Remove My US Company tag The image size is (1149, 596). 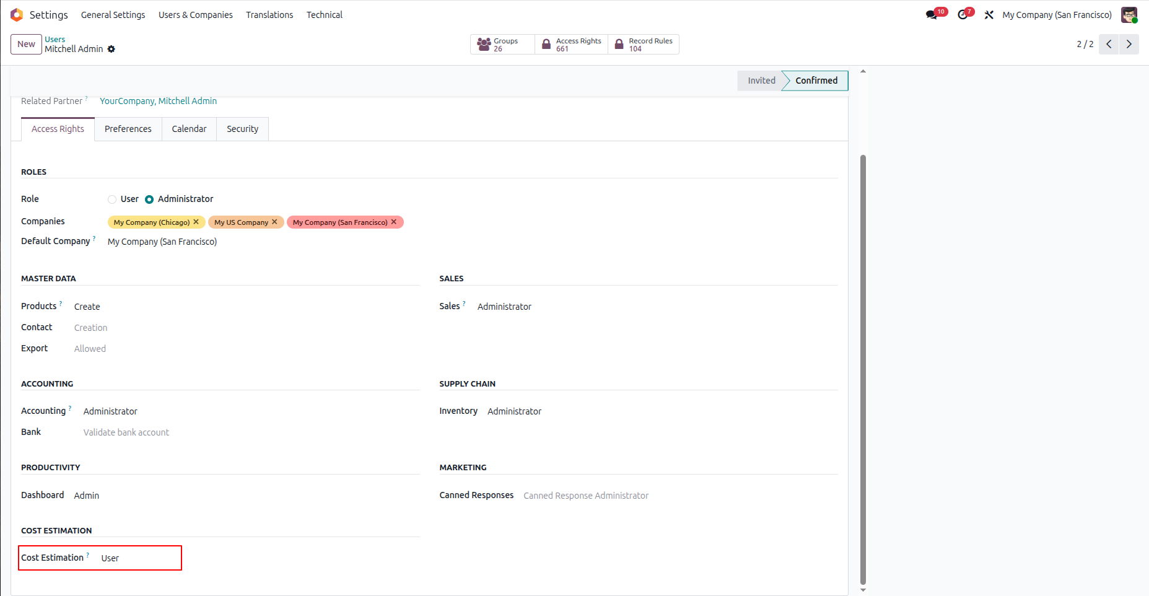tap(274, 222)
